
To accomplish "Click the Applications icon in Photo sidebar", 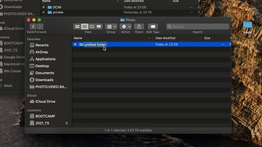I will point(32,59).
